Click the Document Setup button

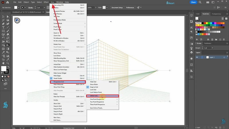click(117, 7)
